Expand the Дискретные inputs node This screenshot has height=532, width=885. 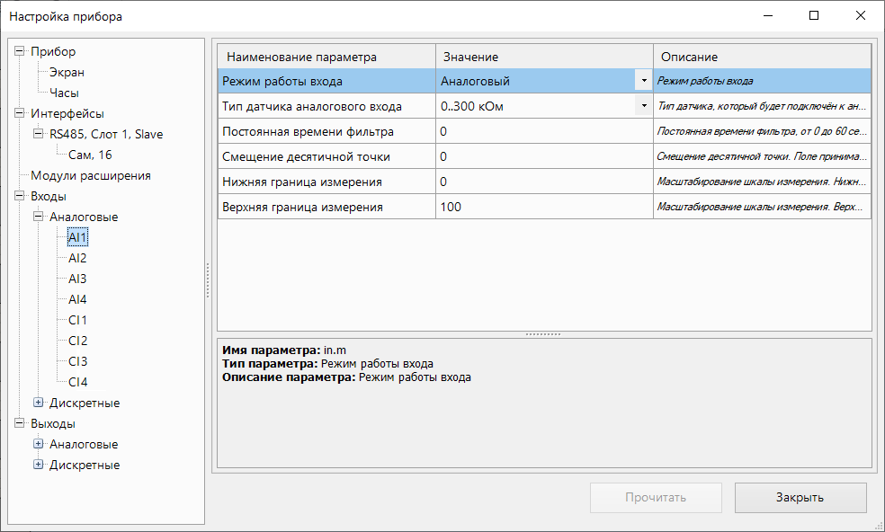click(x=39, y=403)
